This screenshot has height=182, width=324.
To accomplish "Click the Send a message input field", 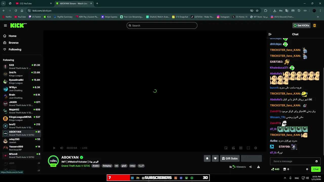I will (292, 161).
